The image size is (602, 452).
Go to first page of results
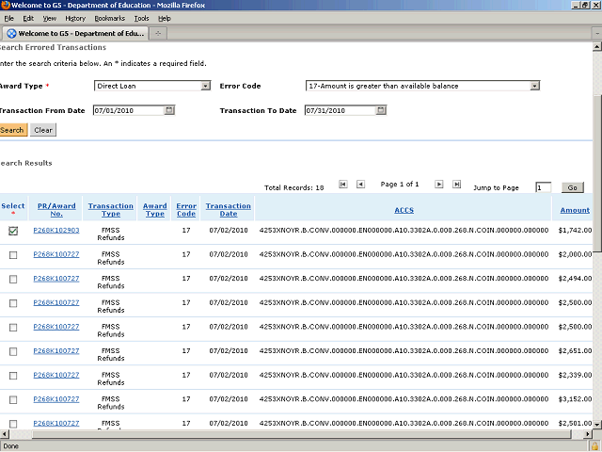(343, 185)
